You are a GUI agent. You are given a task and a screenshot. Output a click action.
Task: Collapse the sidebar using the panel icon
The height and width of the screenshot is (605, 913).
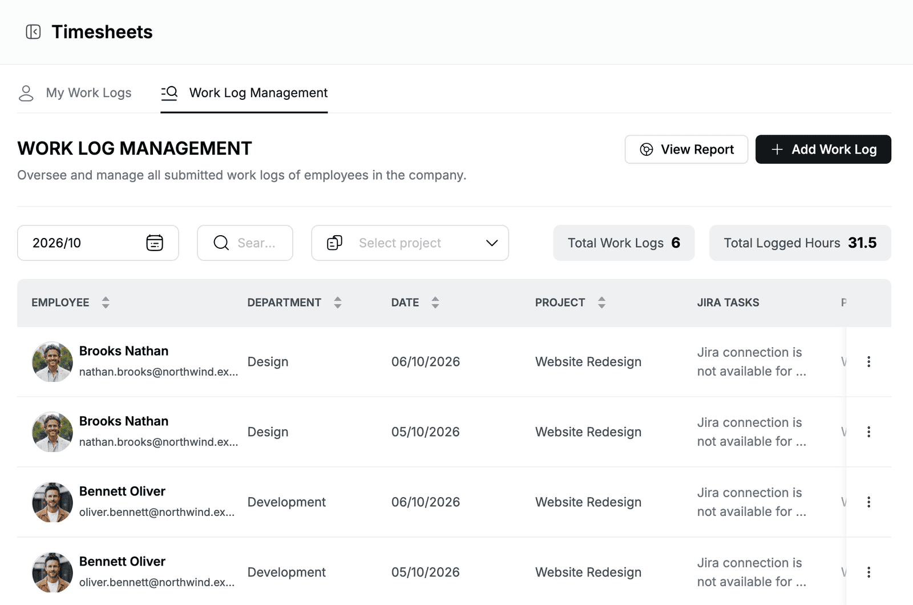pyautogui.click(x=33, y=32)
